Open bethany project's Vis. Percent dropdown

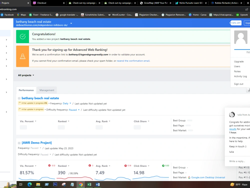point(28,121)
